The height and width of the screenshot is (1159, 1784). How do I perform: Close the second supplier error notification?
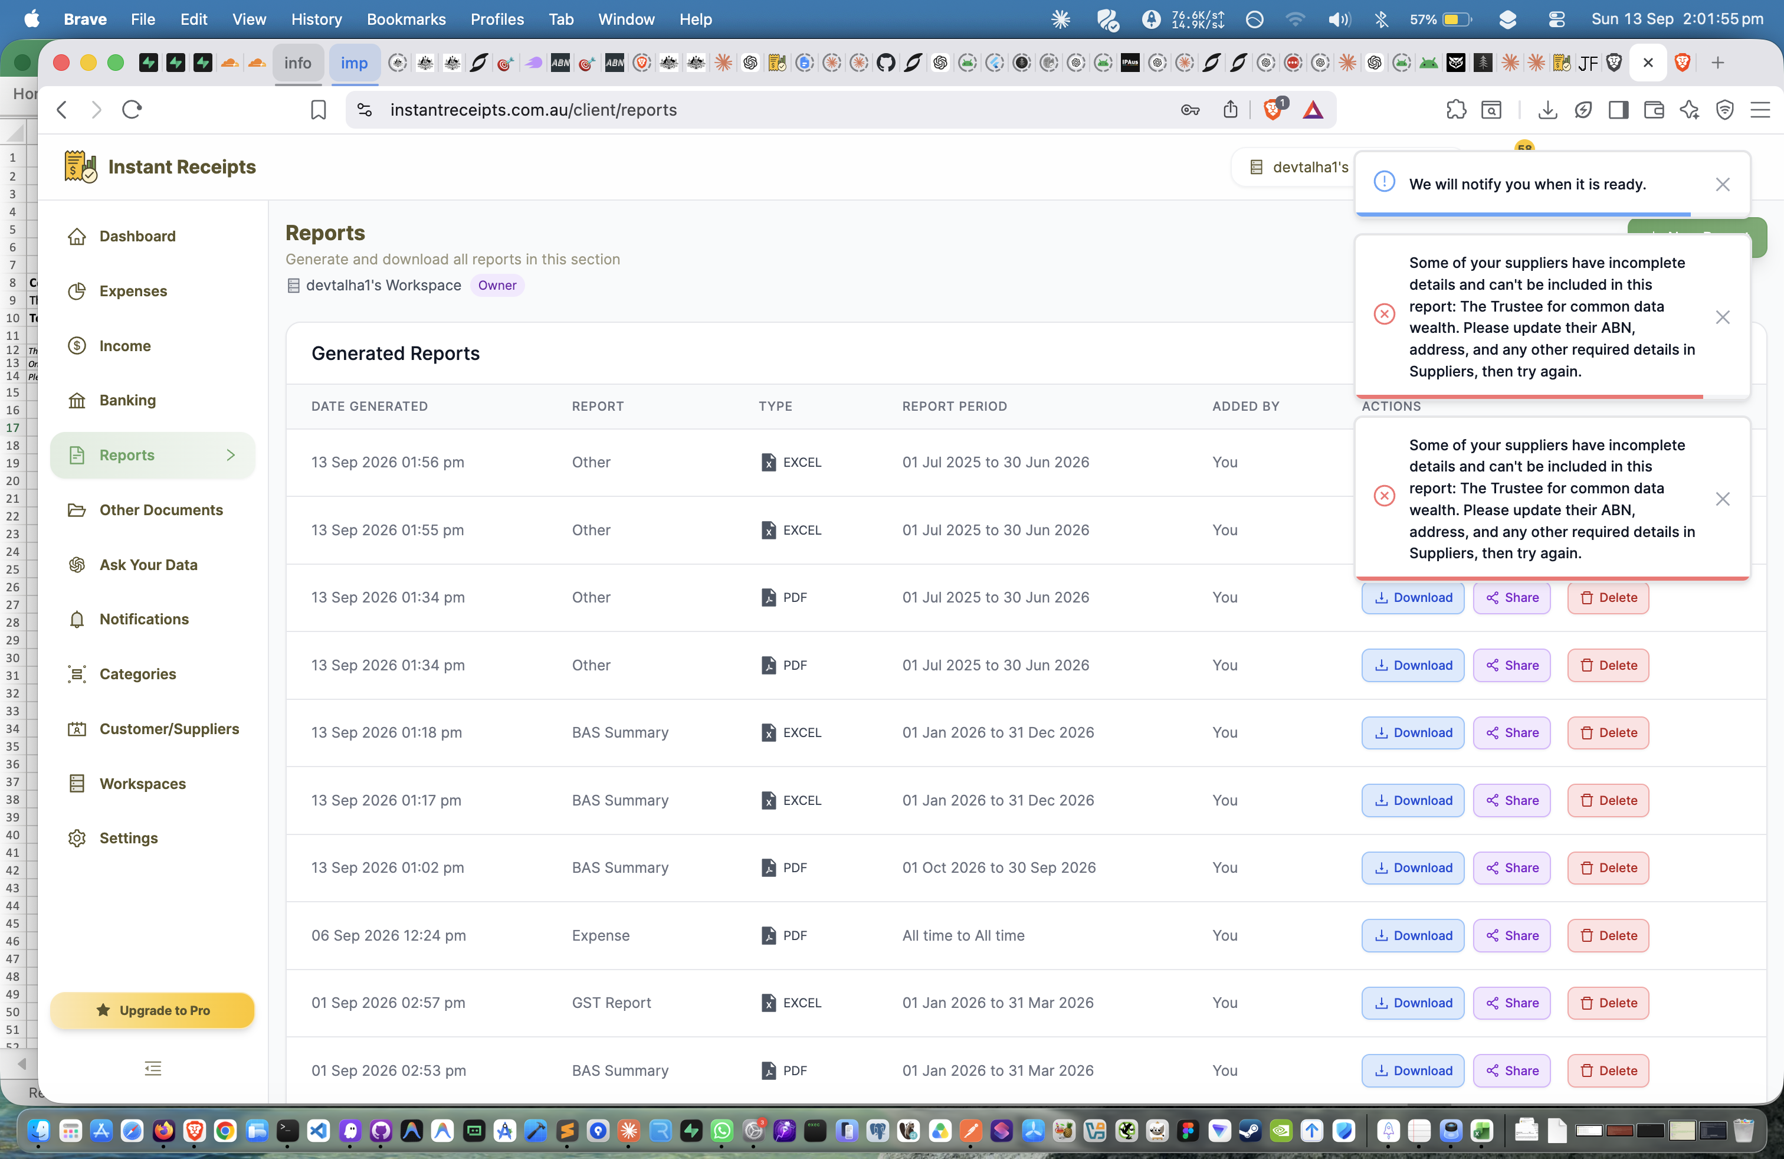coord(1723,499)
